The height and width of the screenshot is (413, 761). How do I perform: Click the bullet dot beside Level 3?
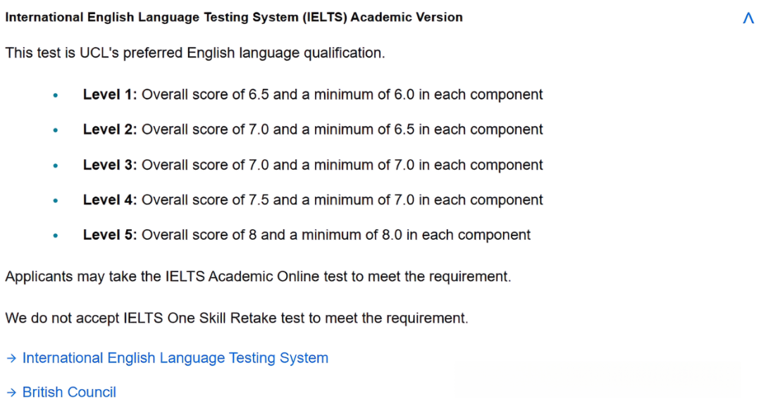click(56, 166)
